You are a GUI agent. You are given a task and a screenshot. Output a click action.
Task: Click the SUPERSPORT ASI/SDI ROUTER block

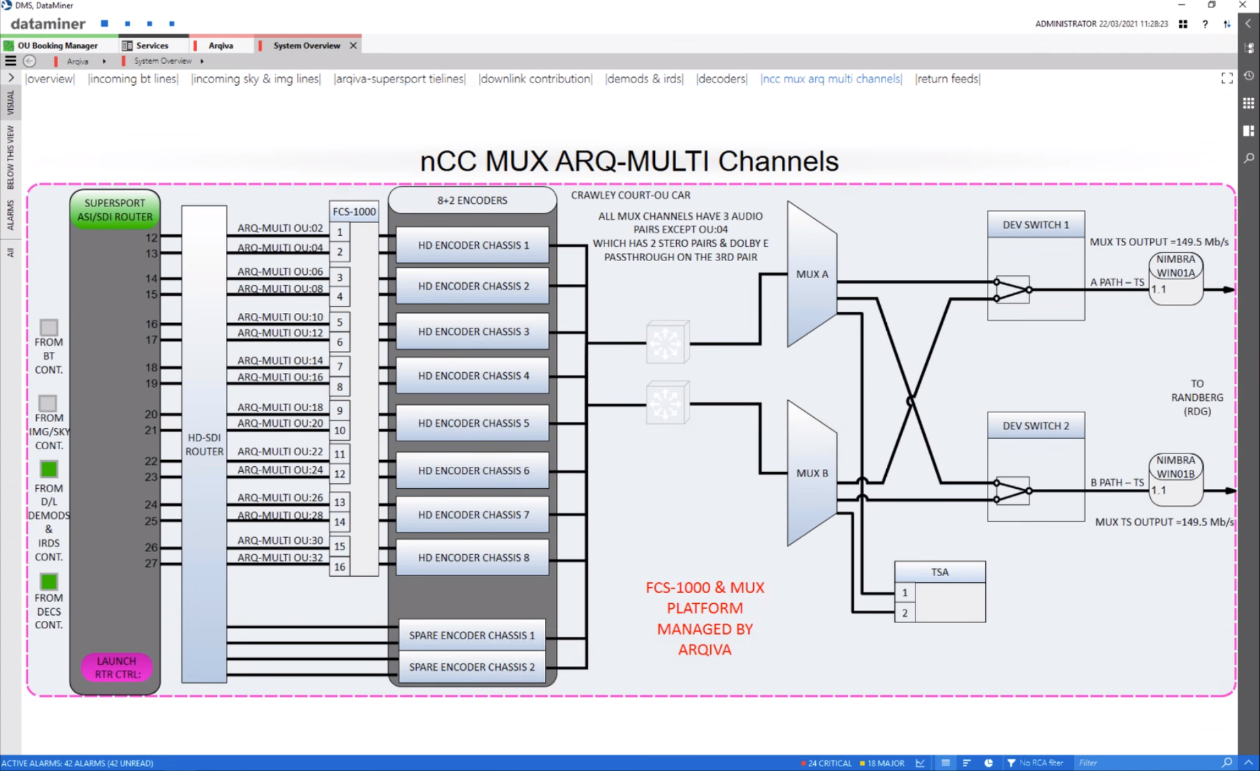115,209
